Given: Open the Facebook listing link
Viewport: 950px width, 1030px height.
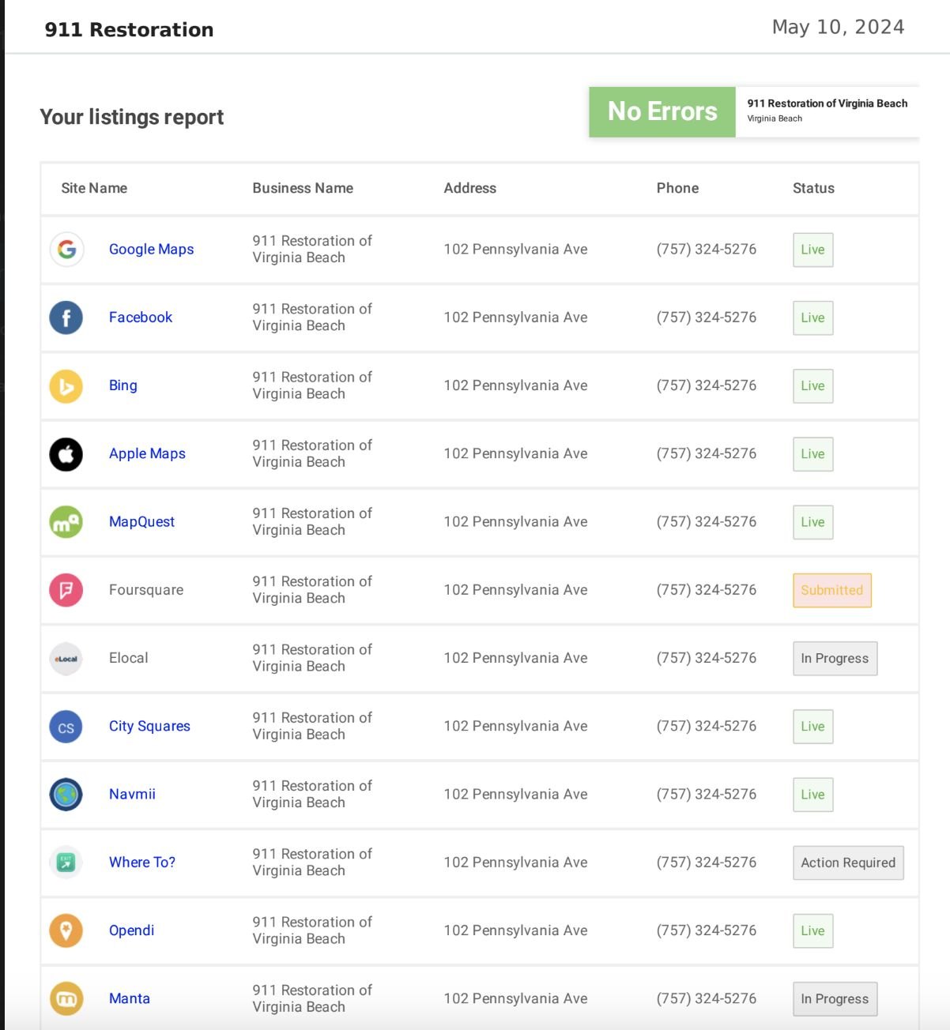Looking at the screenshot, I should (x=141, y=317).
